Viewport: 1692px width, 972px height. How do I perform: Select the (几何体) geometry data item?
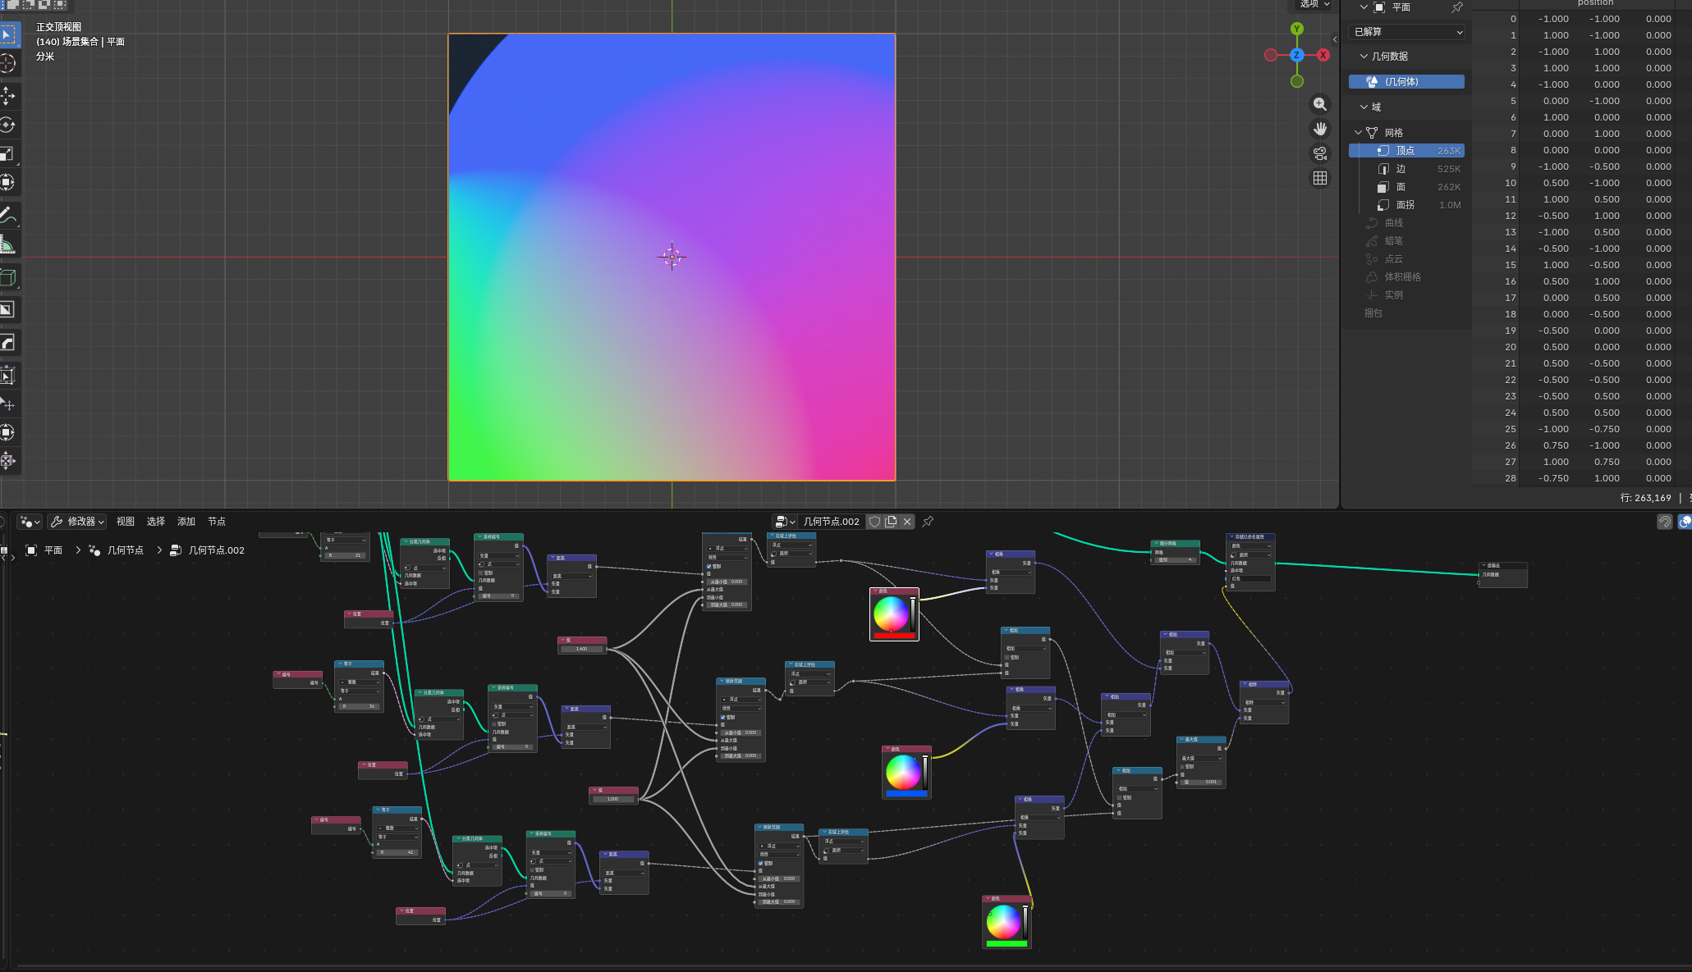pos(1406,82)
